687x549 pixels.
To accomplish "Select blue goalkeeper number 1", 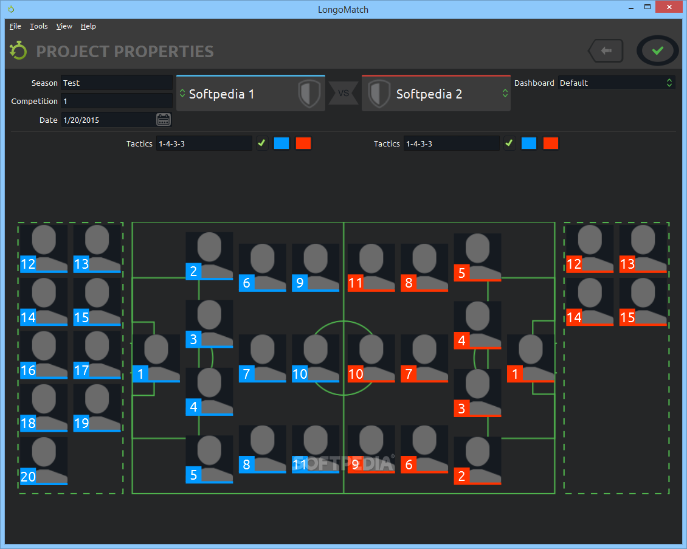I will coord(156,359).
